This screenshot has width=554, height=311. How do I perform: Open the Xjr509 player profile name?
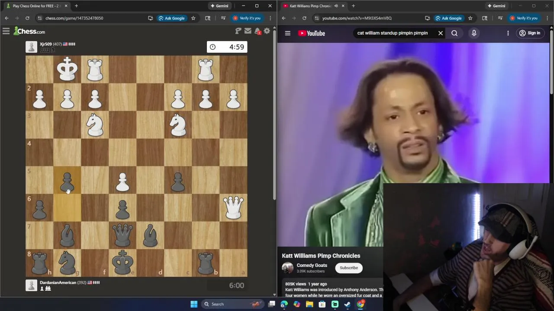(x=45, y=44)
